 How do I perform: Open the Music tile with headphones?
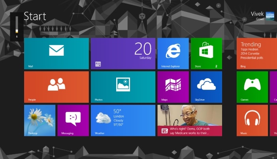pos(252,120)
